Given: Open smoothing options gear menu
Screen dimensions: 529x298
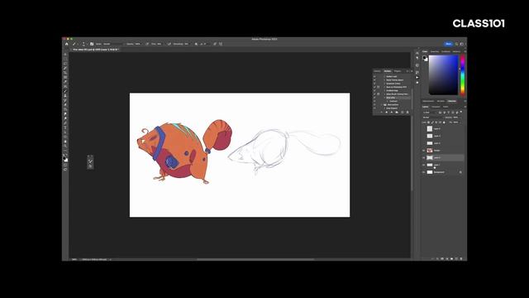Looking at the screenshot, I should point(196,44).
